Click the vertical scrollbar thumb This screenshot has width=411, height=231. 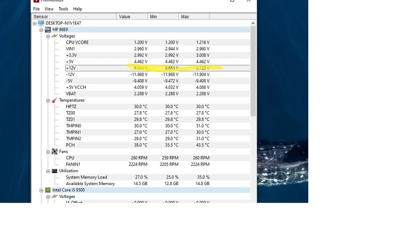point(253,71)
